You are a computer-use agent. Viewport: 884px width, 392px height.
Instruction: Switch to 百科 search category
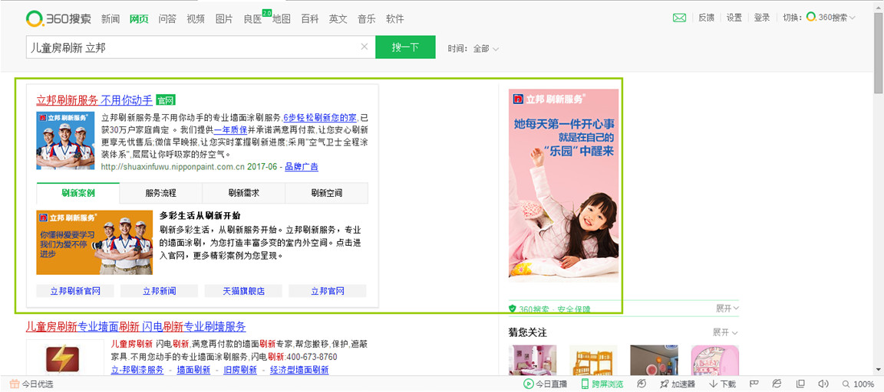click(309, 19)
